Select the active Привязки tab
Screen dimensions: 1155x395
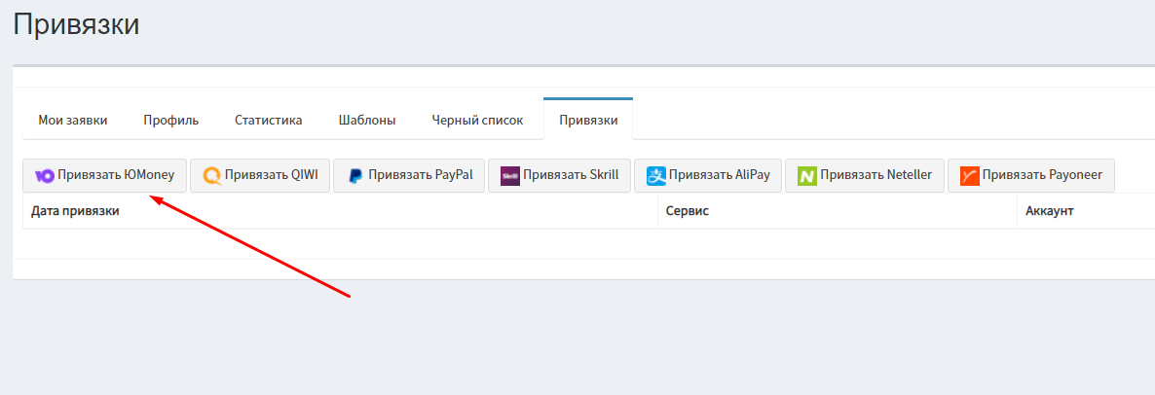(588, 121)
